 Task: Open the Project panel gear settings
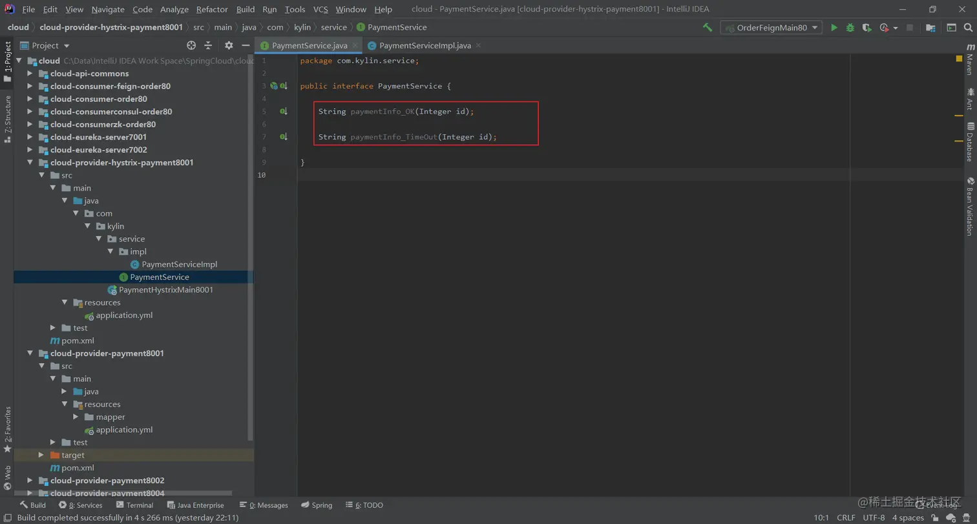tap(229, 45)
